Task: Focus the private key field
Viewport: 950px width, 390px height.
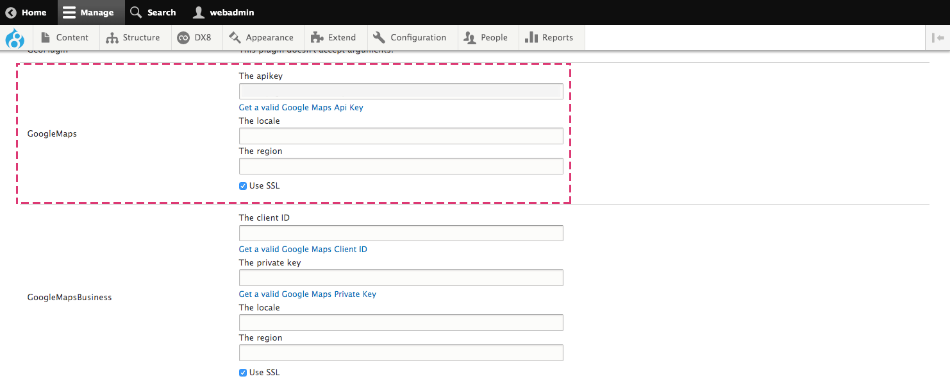Action: (401, 278)
